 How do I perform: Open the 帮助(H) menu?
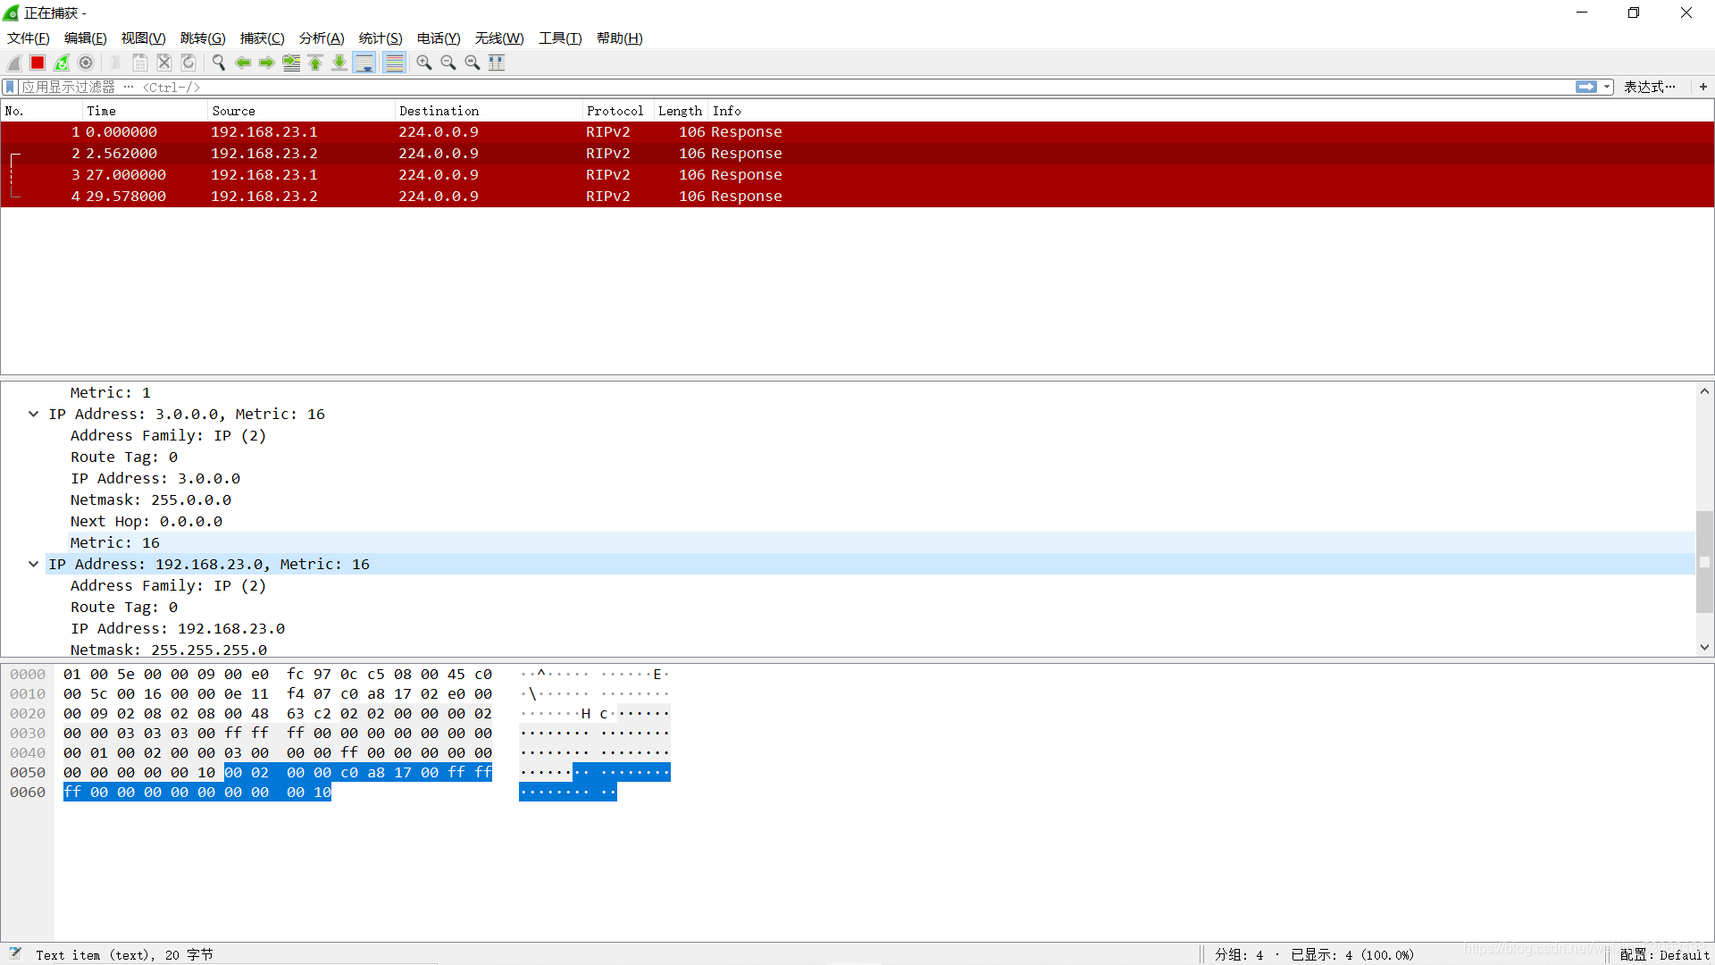pos(620,38)
